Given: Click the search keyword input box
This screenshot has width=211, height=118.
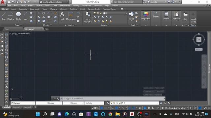Looking at the screenshot, I should click(128, 2).
